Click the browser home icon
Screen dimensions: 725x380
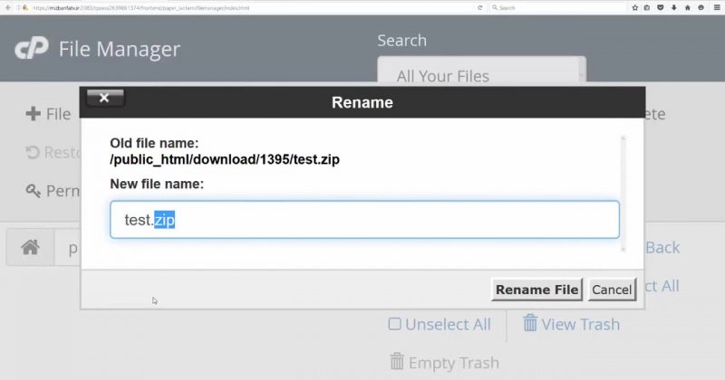point(688,7)
